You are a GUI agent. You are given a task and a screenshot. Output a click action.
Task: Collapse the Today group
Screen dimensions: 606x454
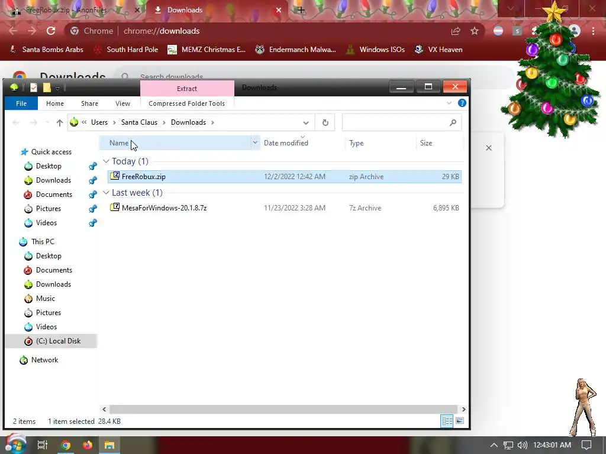[107, 161]
